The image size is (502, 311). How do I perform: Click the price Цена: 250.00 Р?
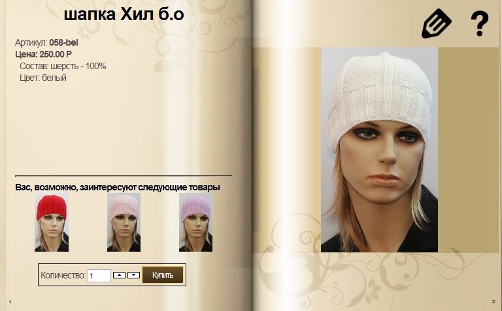(x=44, y=54)
